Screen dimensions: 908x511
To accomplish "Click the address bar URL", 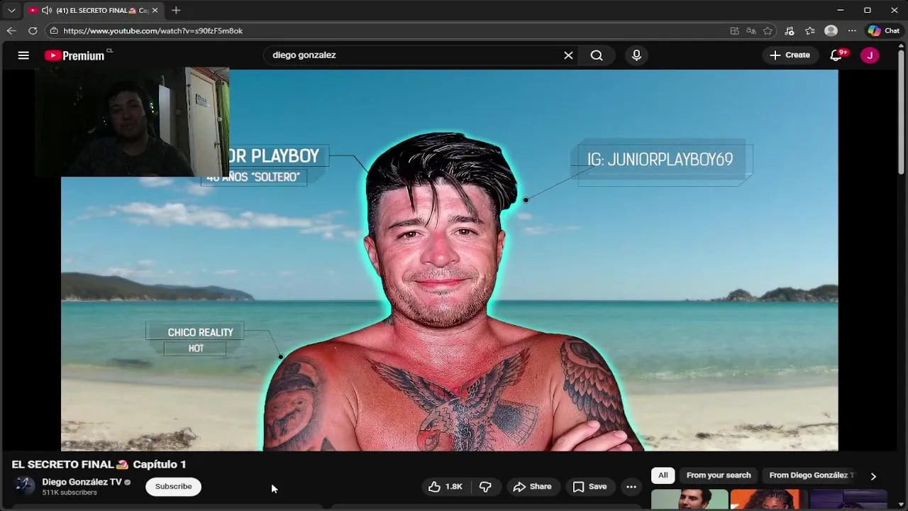I will point(153,31).
